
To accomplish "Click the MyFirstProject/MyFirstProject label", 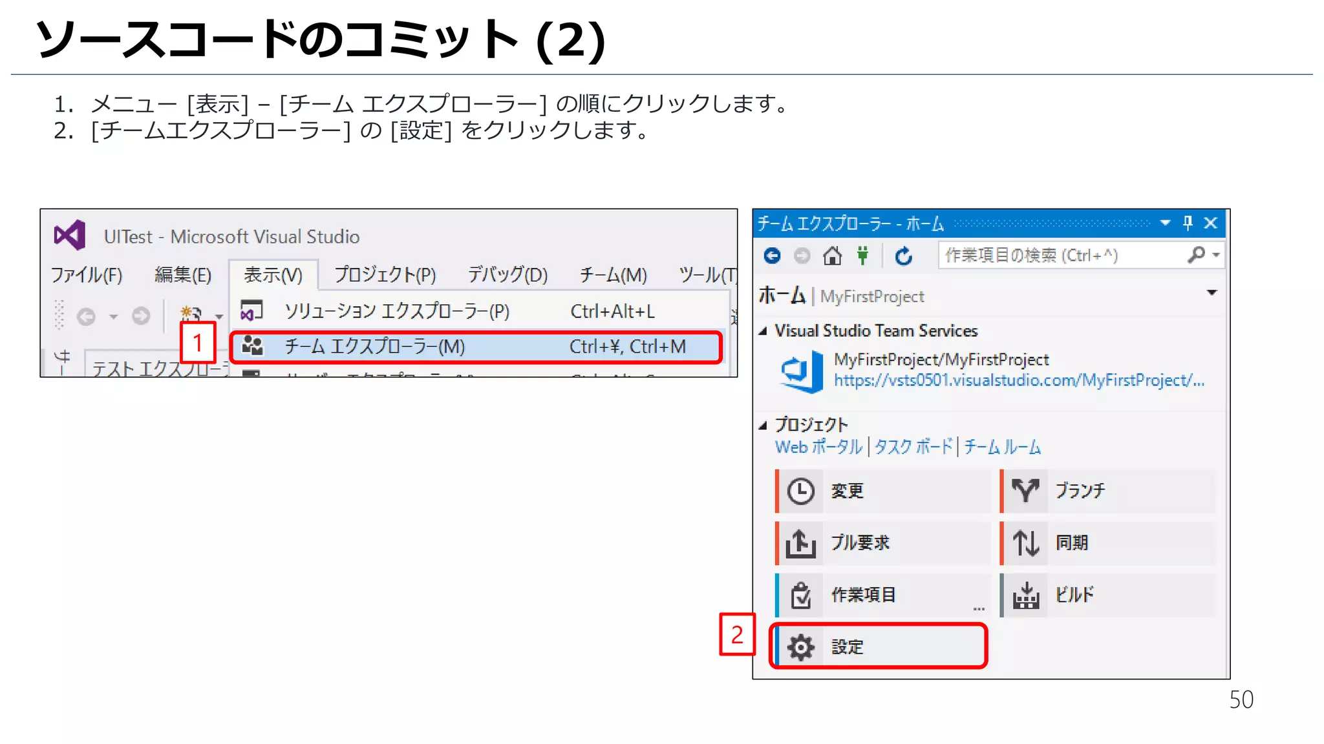I will [x=941, y=359].
